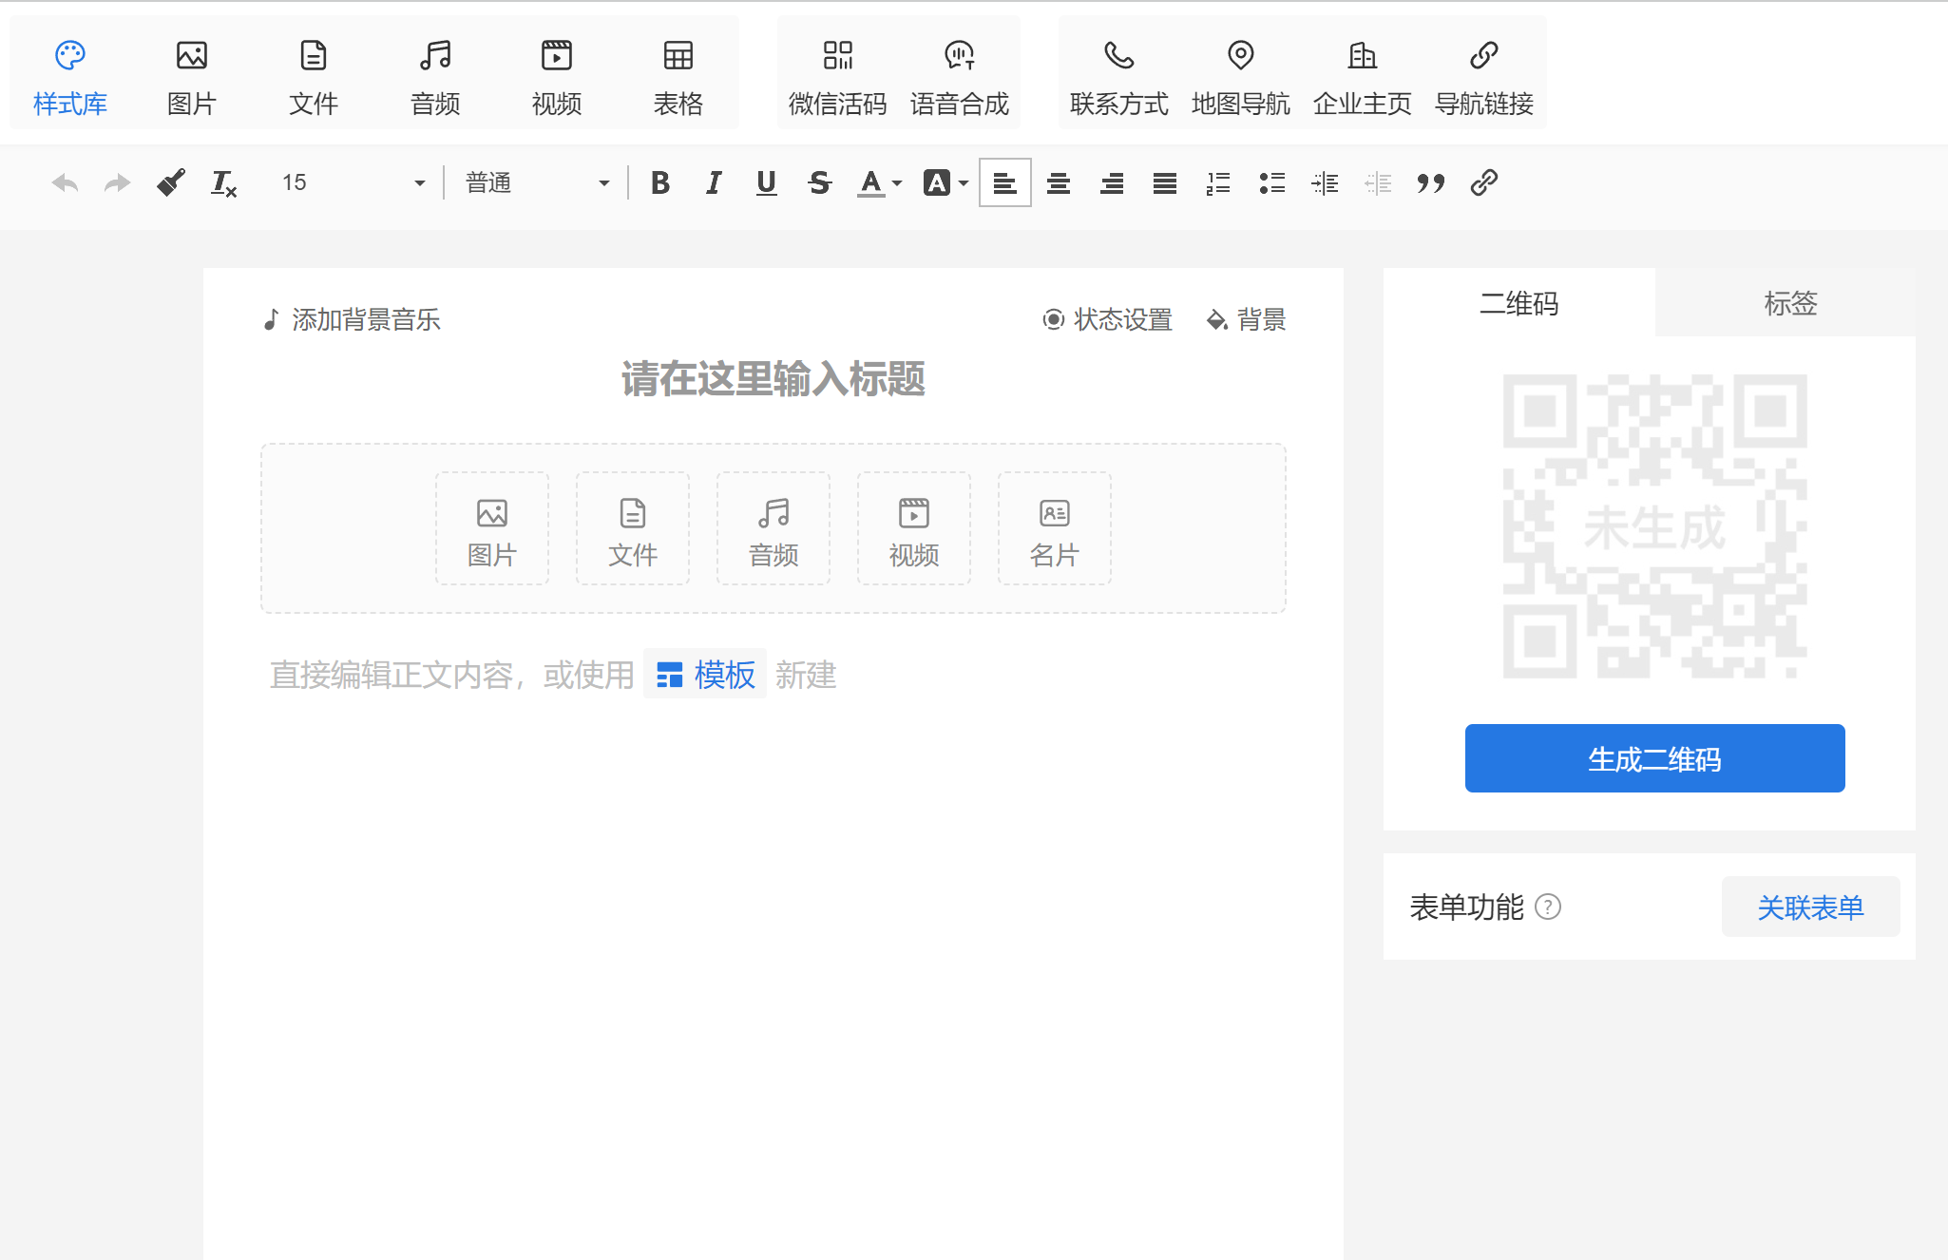Viewport: 1948px width, 1260px height.
Task: Add 图片 from the content placeholder
Action: (492, 528)
